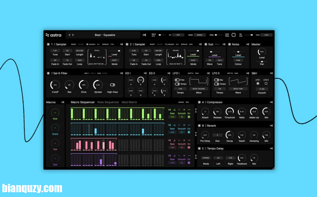Click the reorder arrow beside the Reverb
This screenshot has width=317, height=197.
pyautogui.click(x=196, y=134)
